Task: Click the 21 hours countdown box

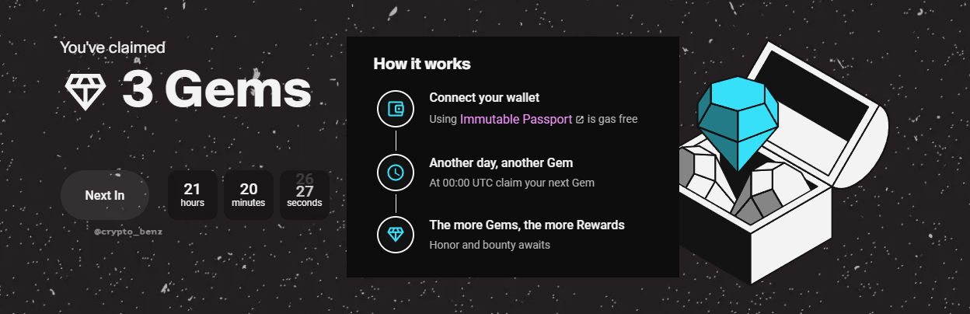Action: (192, 195)
